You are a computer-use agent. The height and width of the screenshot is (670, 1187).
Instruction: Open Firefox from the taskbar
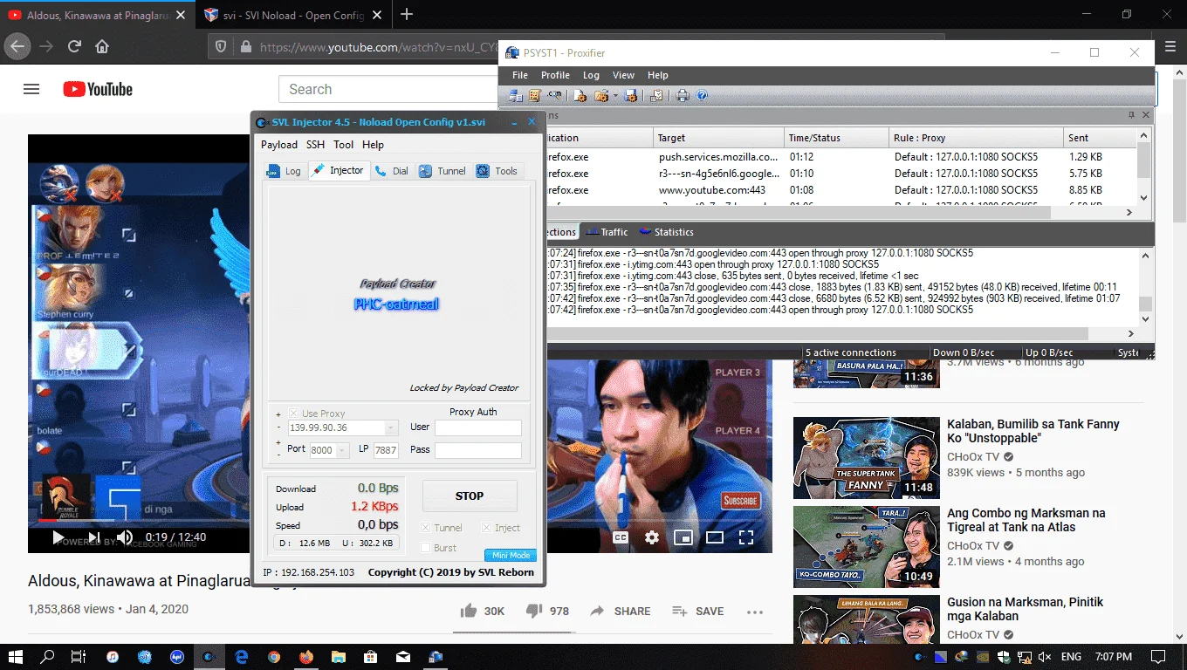coord(305,656)
